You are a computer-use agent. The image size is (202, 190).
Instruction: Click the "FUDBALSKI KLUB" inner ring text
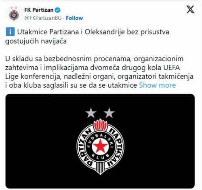[101, 146]
